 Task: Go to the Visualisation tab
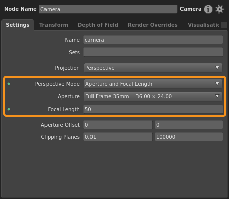tap(204, 25)
